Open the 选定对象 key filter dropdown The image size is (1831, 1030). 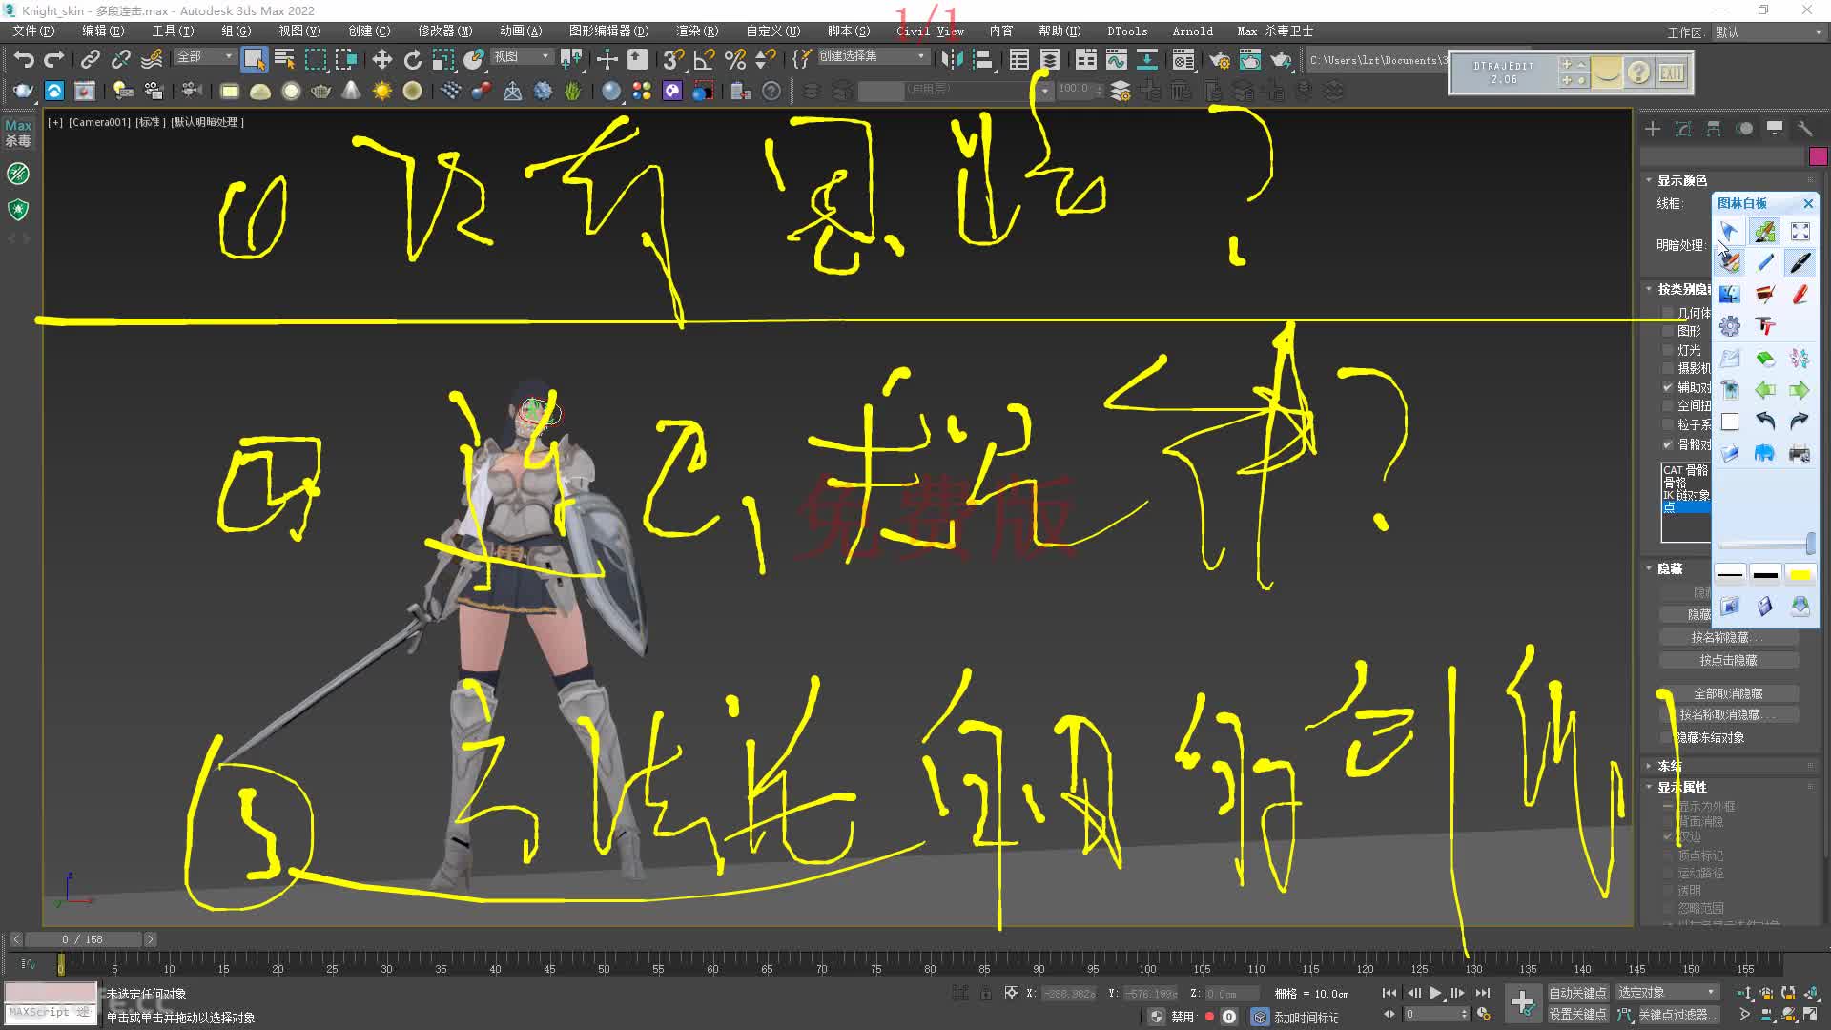pos(1667,993)
